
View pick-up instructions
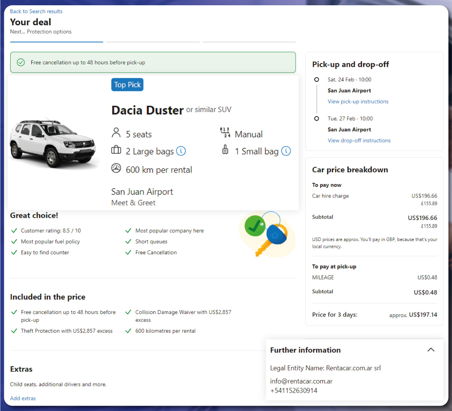[358, 102]
